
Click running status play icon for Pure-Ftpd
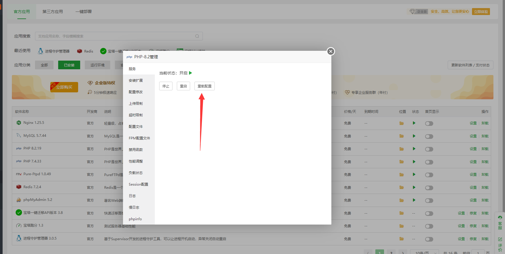pos(414,174)
